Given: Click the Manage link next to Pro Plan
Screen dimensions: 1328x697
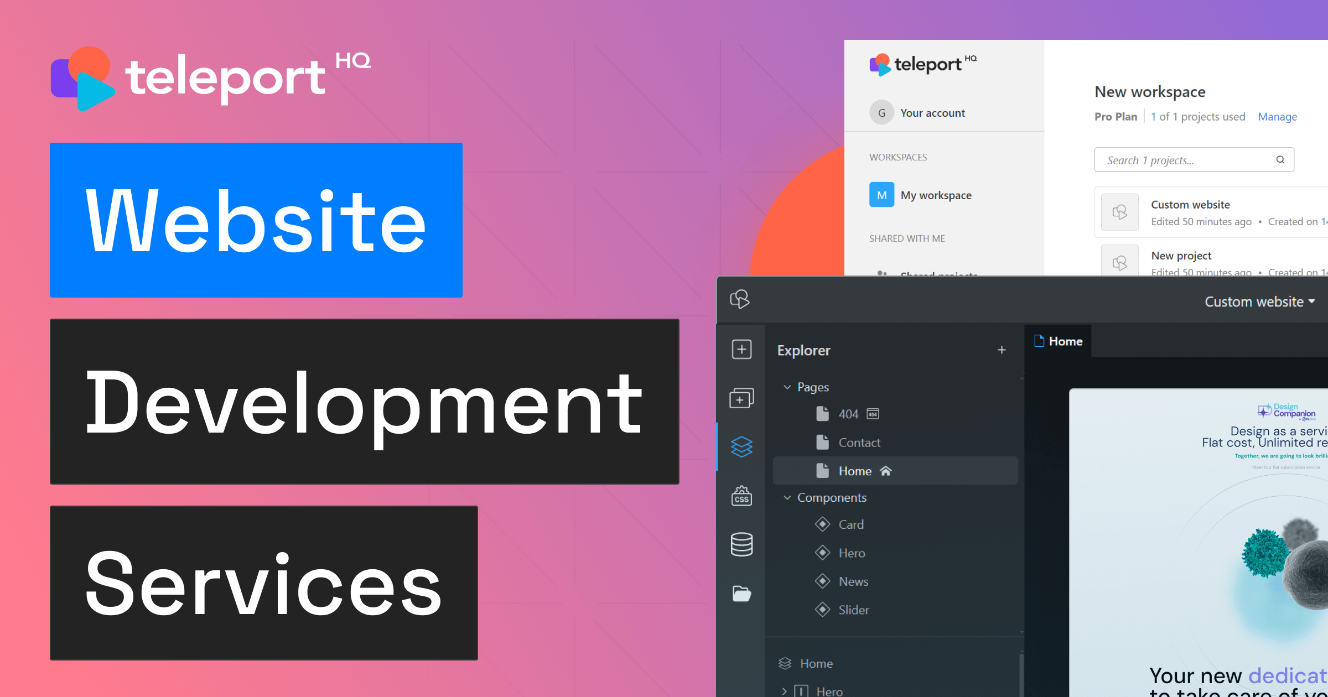Looking at the screenshot, I should tap(1277, 117).
